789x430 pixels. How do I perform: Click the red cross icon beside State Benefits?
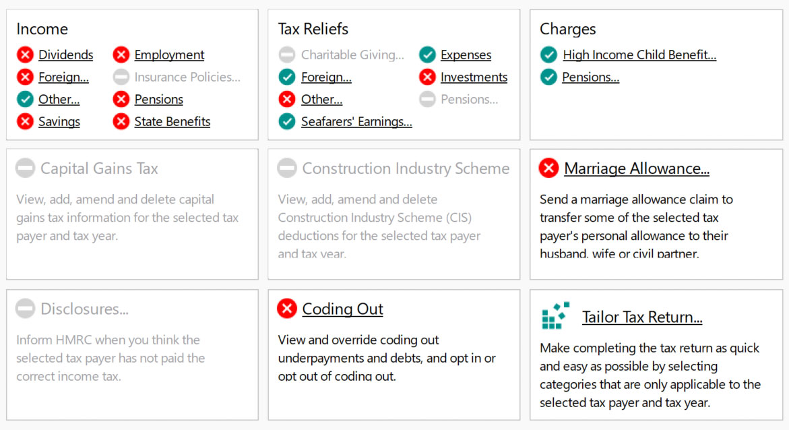tap(121, 121)
